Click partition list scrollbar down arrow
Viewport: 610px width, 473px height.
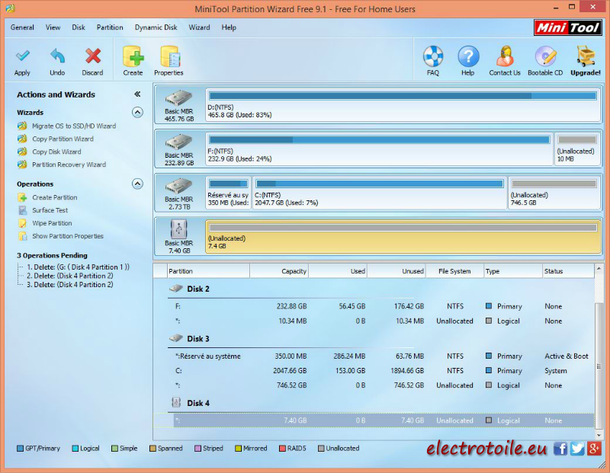coord(599,436)
